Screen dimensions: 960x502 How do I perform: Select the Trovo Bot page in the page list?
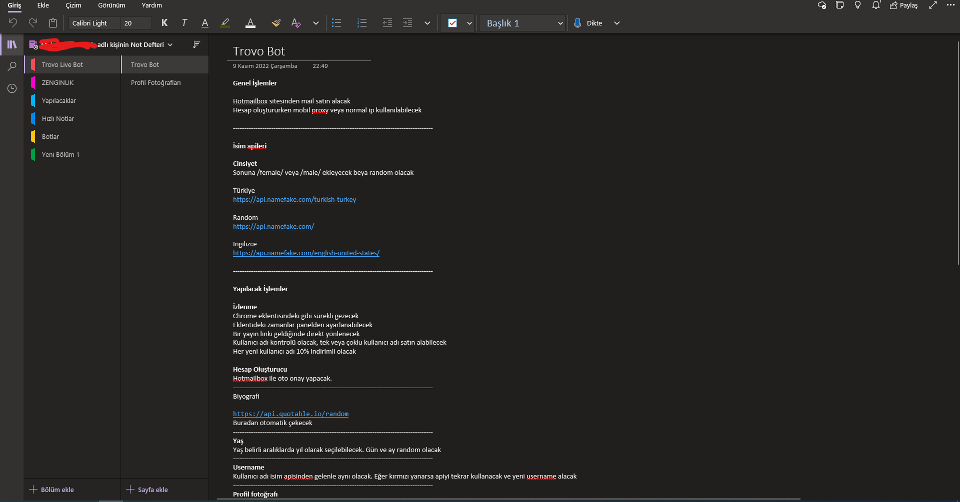click(x=165, y=64)
